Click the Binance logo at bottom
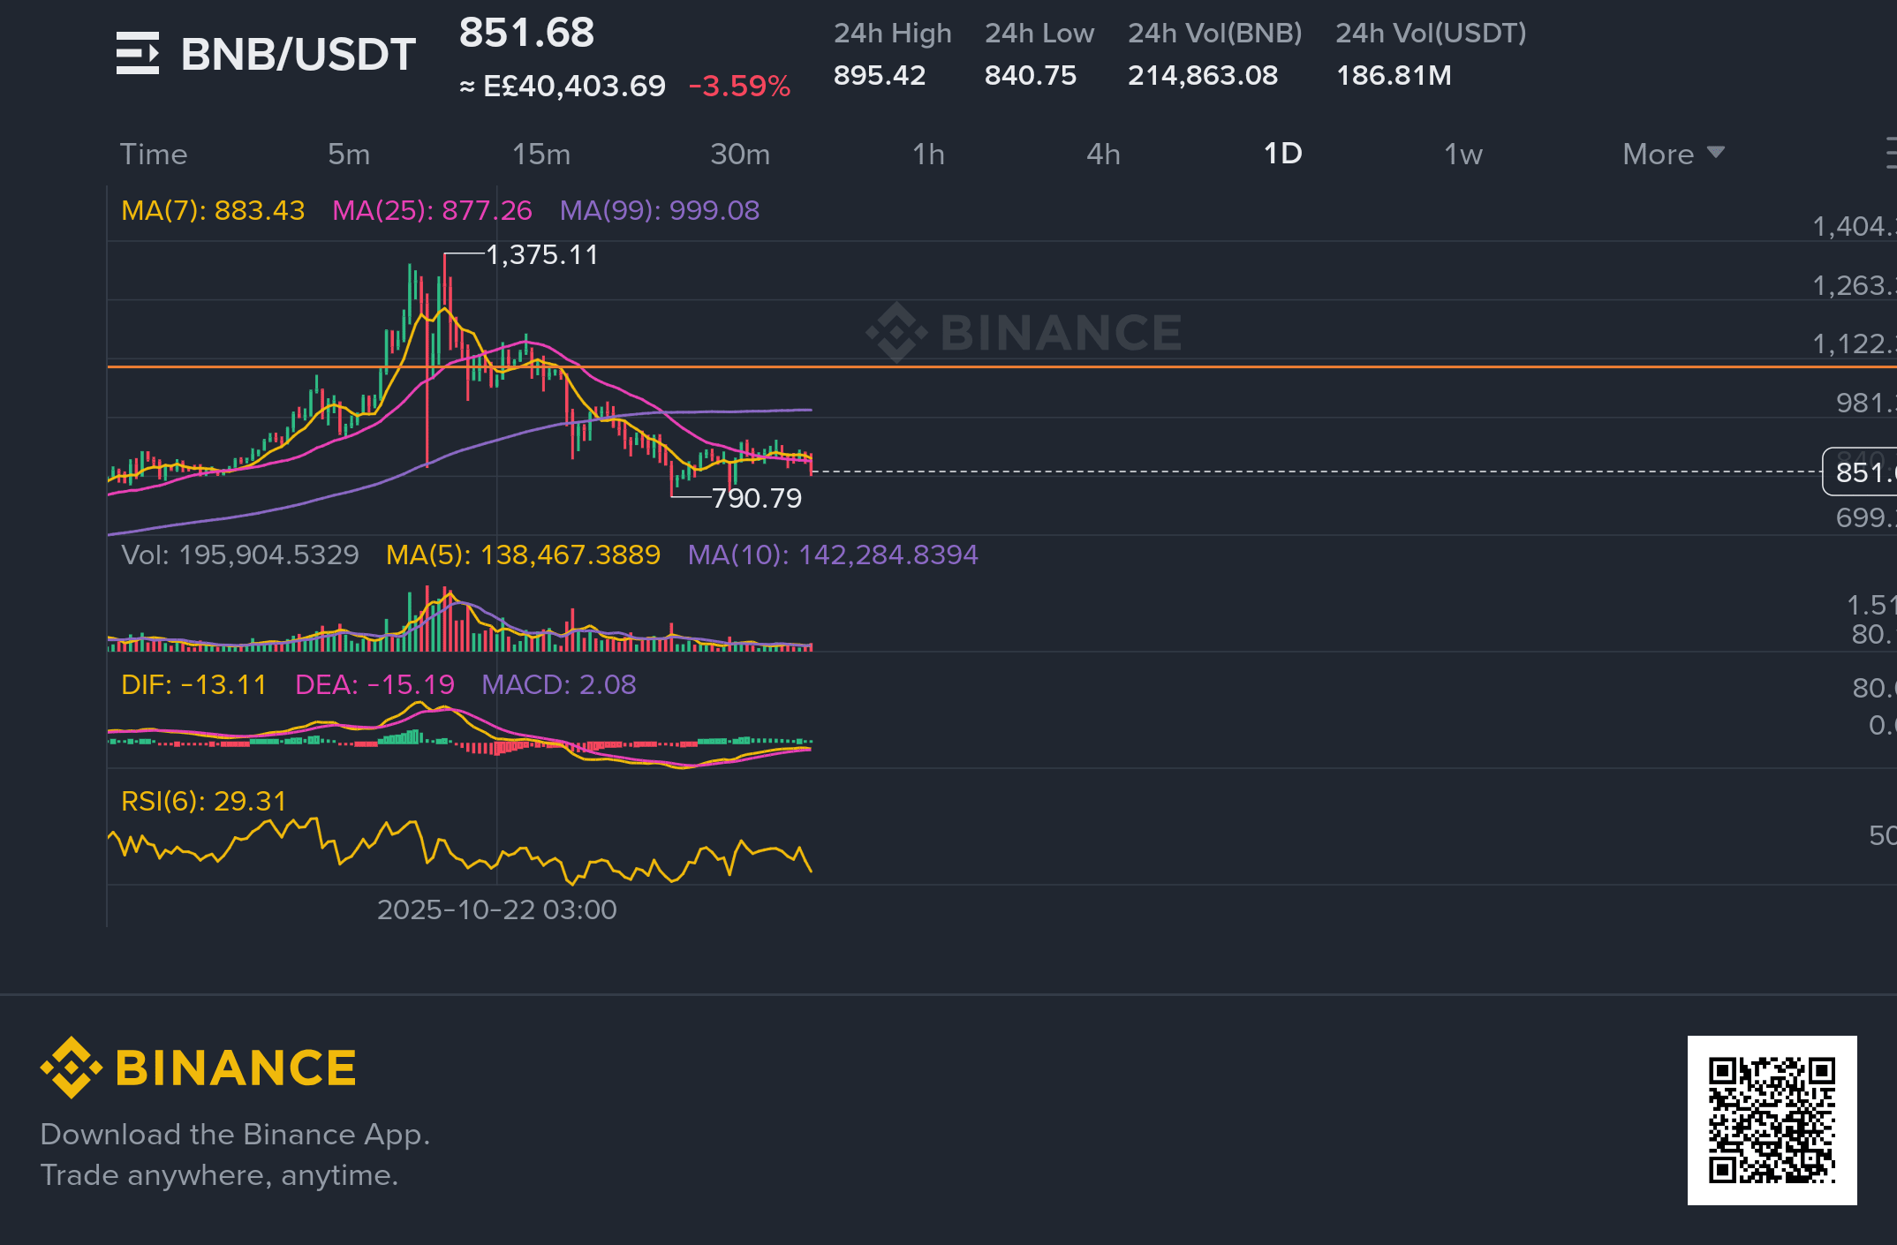Image resolution: width=1897 pixels, height=1245 pixels. pos(200,1068)
